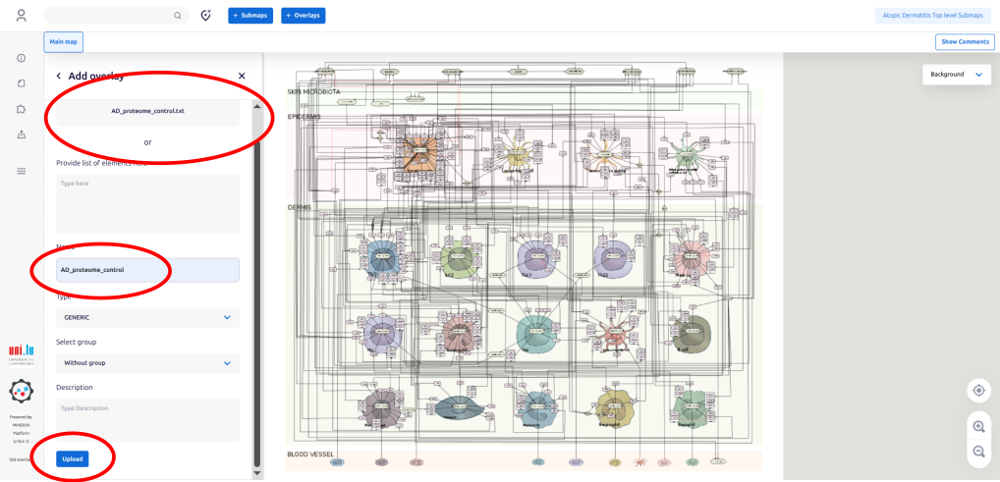Open the user profile icon

[x=22, y=16]
